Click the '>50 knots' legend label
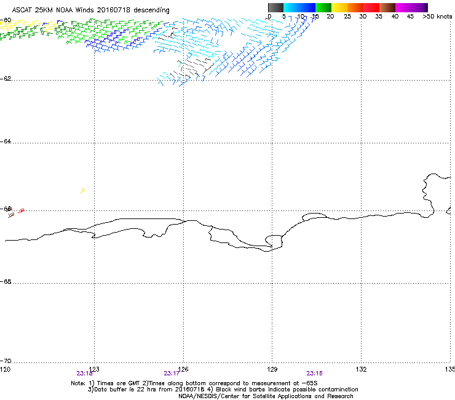Viewport: 455px width, 400px height. [437, 17]
